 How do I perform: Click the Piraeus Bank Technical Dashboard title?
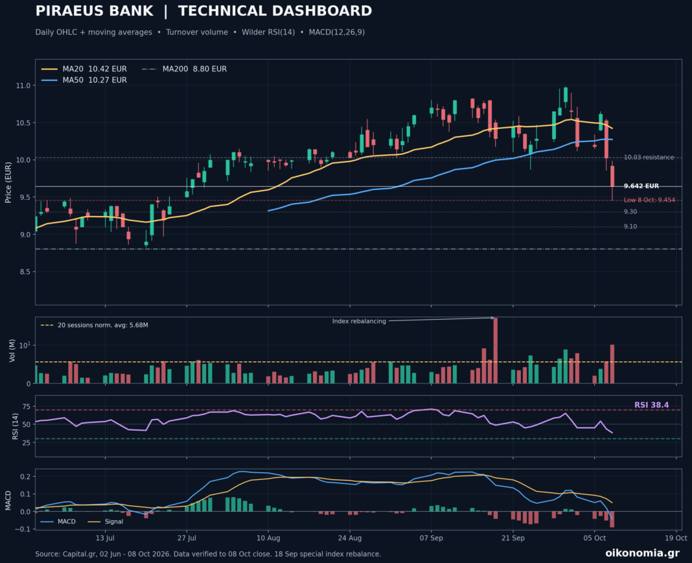[203, 11]
